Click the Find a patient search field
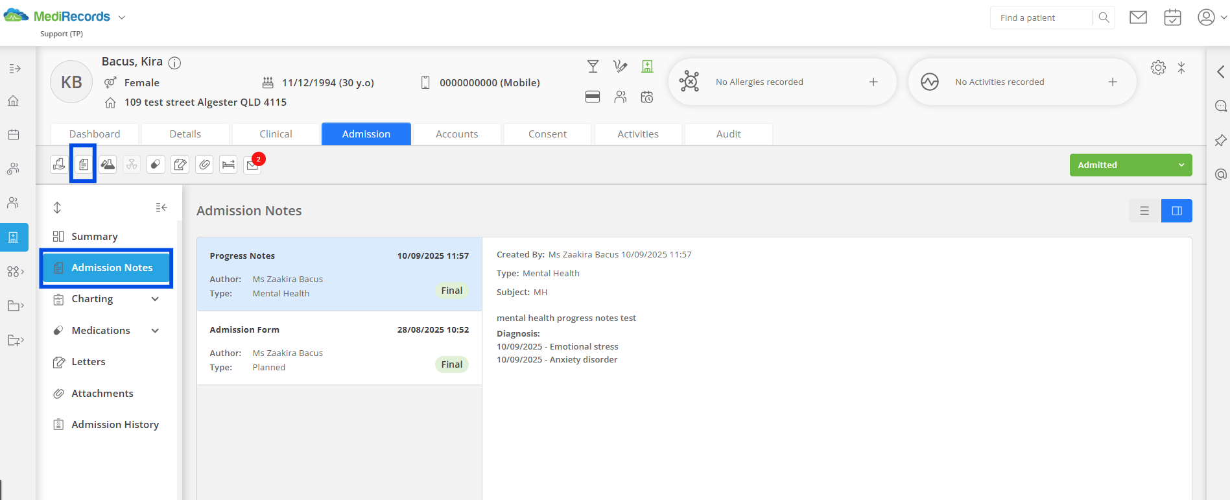1230x500 pixels. (1041, 18)
